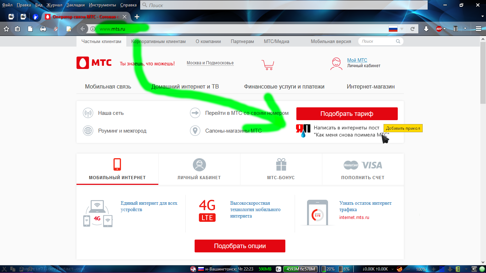
Task: Close the Оператор связи МТС tab
Action: (x=124, y=17)
